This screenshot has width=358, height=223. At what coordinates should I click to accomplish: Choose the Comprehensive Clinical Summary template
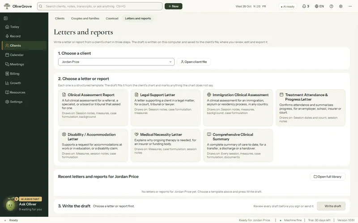[x=238, y=146]
